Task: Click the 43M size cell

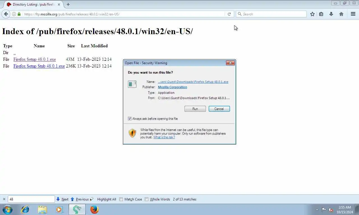Action: (70, 59)
